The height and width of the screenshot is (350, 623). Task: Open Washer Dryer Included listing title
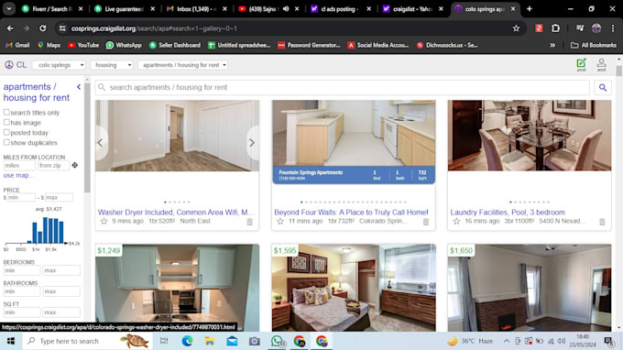pyautogui.click(x=176, y=213)
